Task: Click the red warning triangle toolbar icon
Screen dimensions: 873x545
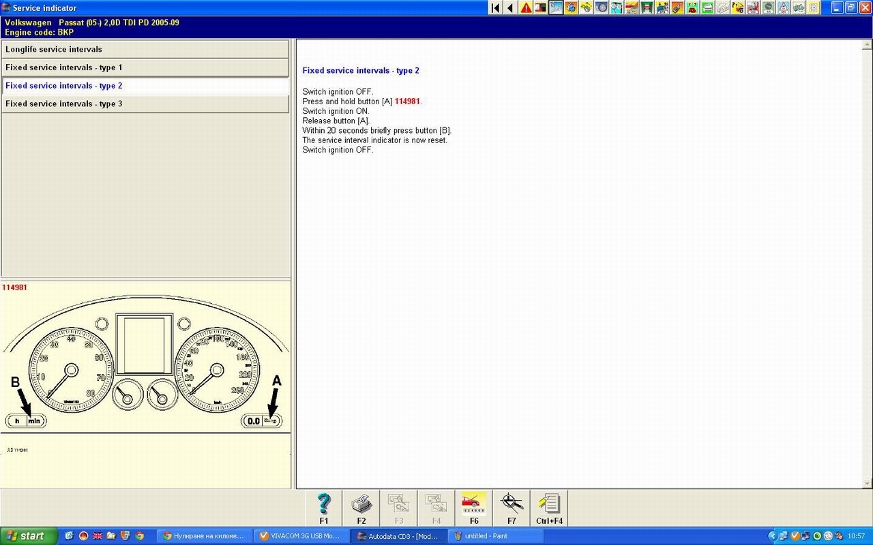Action: [x=526, y=8]
